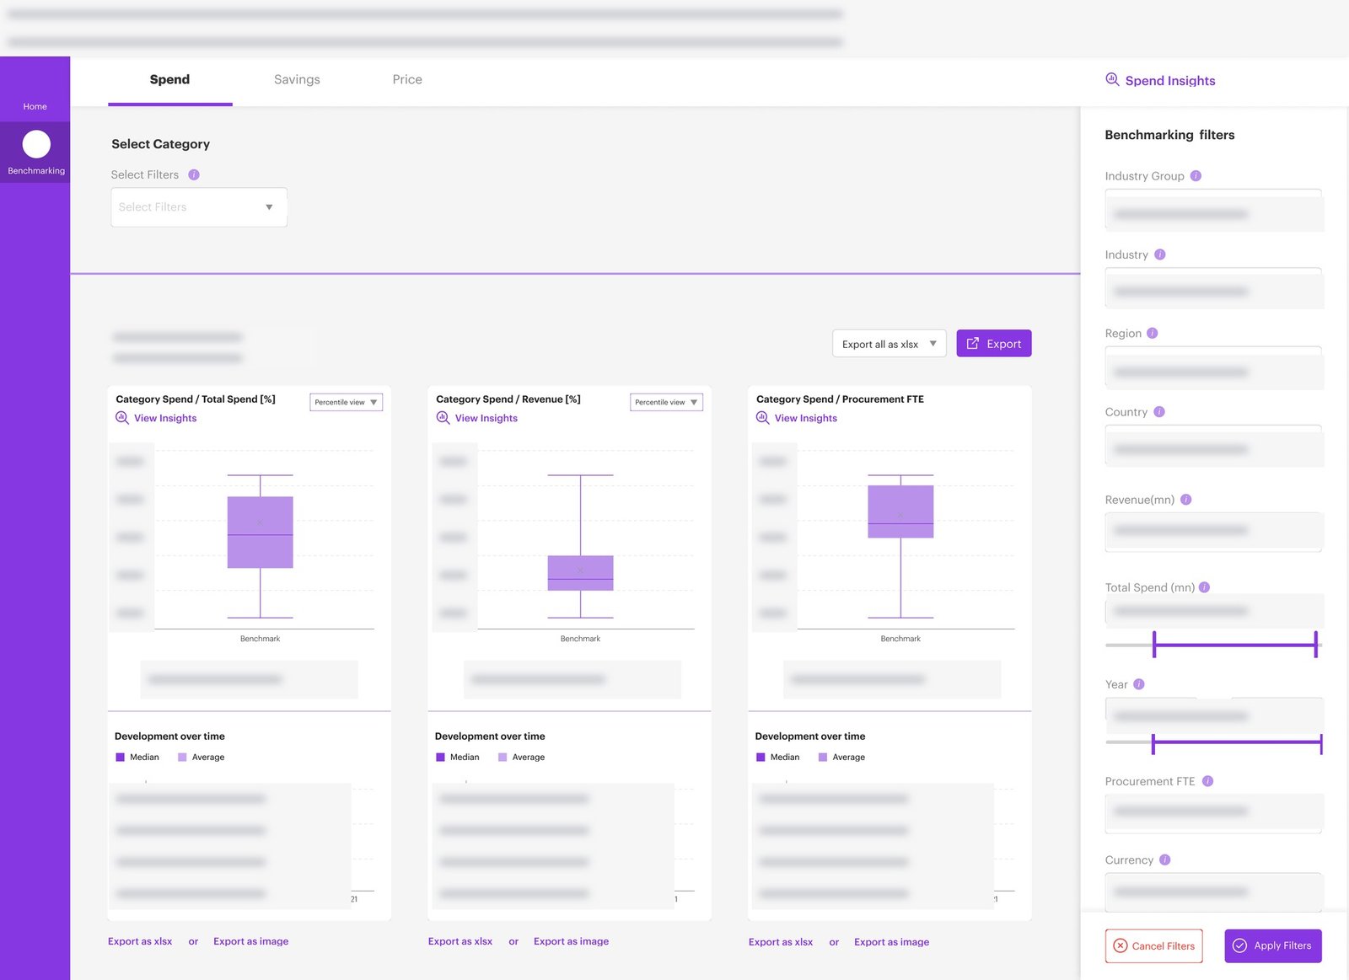Click the Country info icon
The width and height of the screenshot is (1349, 980).
pyautogui.click(x=1159, y=412)
